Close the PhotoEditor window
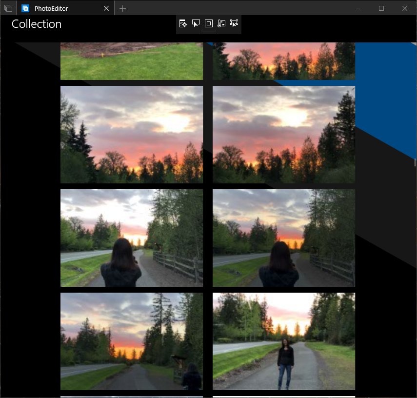 (x=405, y=8)
